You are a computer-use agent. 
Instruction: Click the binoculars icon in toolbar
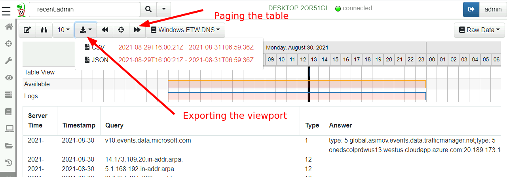44,30
